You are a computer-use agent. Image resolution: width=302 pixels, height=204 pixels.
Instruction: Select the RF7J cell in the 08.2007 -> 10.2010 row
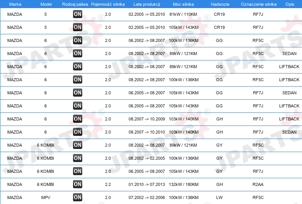(x=258, y=132)
